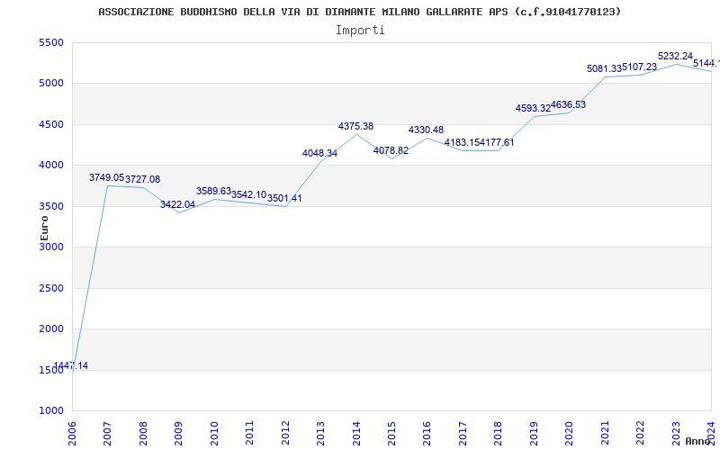
Task: Click x-axis year 2021
Action: tap(605, 433)
